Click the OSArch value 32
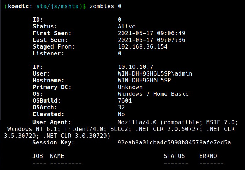Viewport: 245px width, 170px height. click(121, 108)
